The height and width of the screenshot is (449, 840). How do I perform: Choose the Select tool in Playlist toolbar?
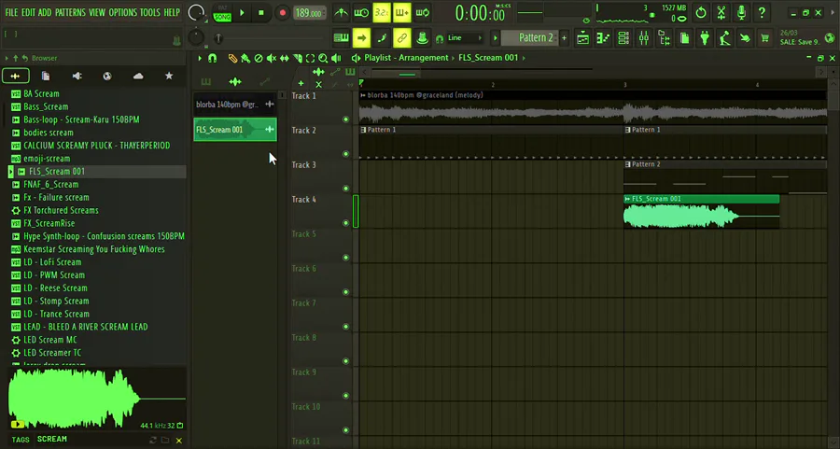click(x=310, y=59)
